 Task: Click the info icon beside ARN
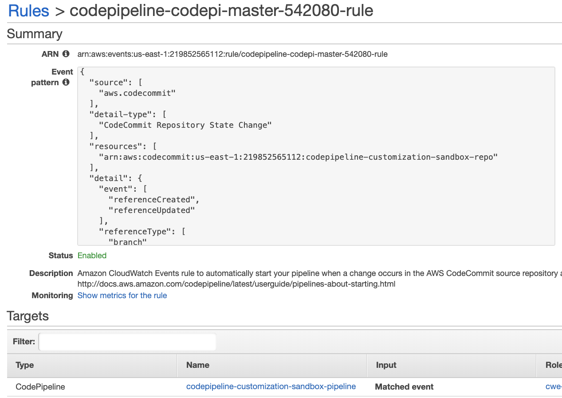pos(66,54)
